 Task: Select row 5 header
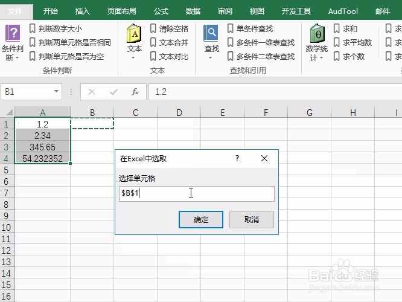(x=6, y=170)
